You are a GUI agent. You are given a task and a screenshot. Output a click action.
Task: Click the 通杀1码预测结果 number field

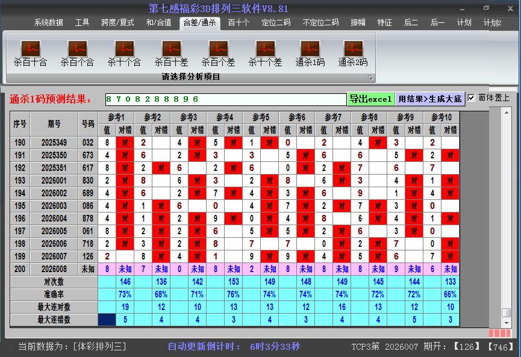coord(225,99)
